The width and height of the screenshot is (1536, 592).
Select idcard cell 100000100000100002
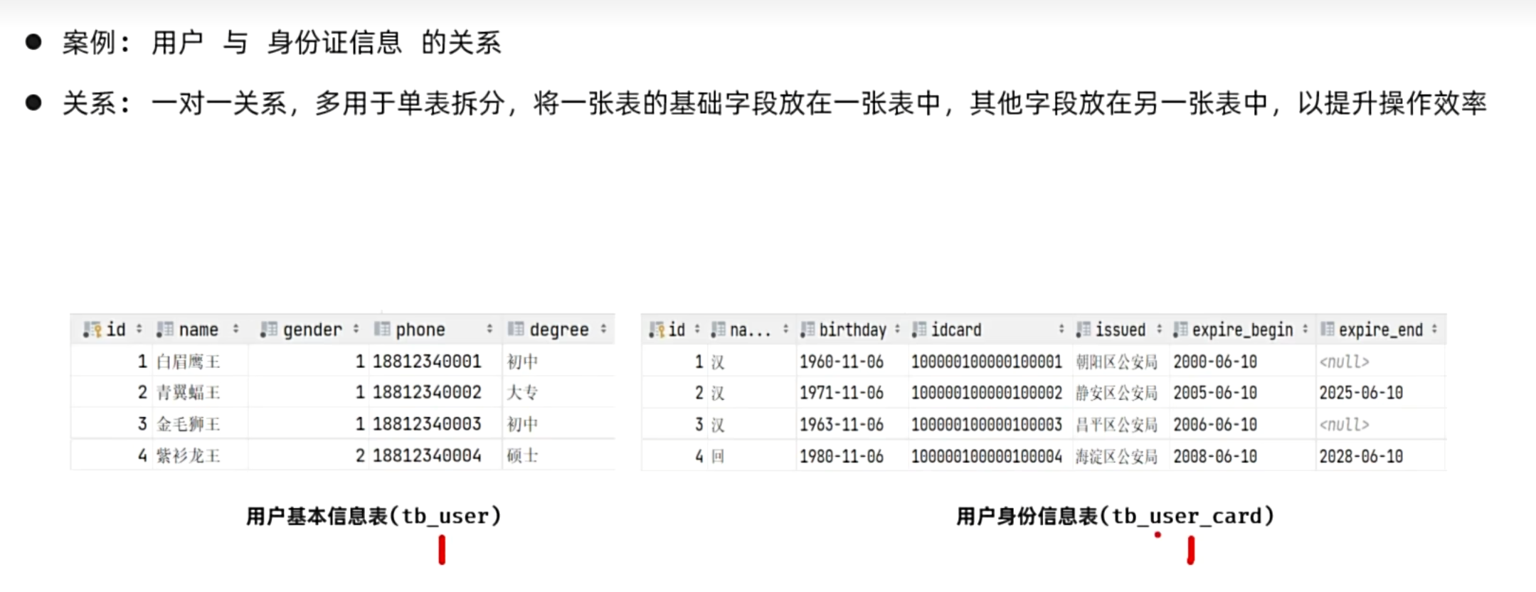click(x=987, y=393)
